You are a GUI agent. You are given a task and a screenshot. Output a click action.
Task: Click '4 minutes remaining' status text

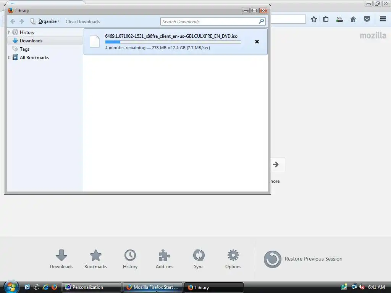point(125,48)
